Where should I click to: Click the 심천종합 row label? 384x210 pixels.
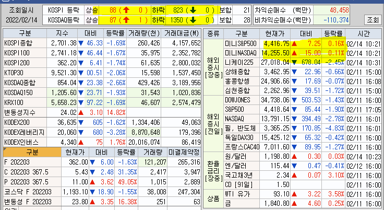click(237, 91)
